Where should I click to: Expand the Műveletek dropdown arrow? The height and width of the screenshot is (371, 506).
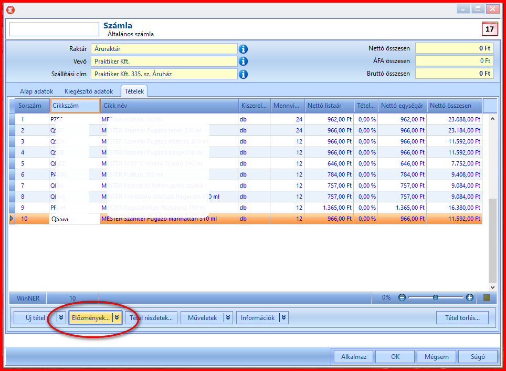[228, 318]
